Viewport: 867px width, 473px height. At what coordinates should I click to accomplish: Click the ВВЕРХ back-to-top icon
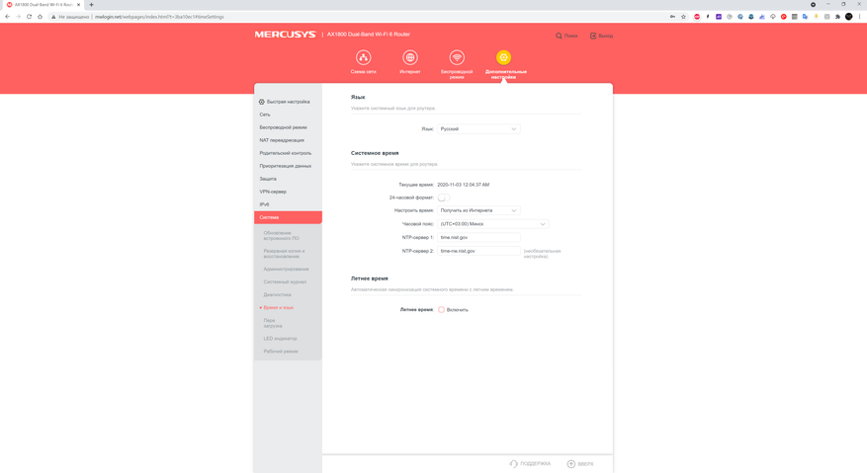571,463
